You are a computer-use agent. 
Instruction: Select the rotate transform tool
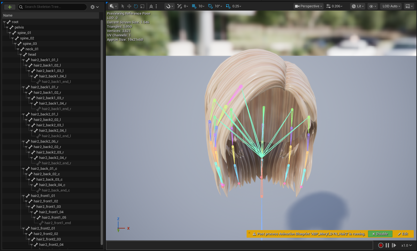pyautogui.click(x=136, y=6)
